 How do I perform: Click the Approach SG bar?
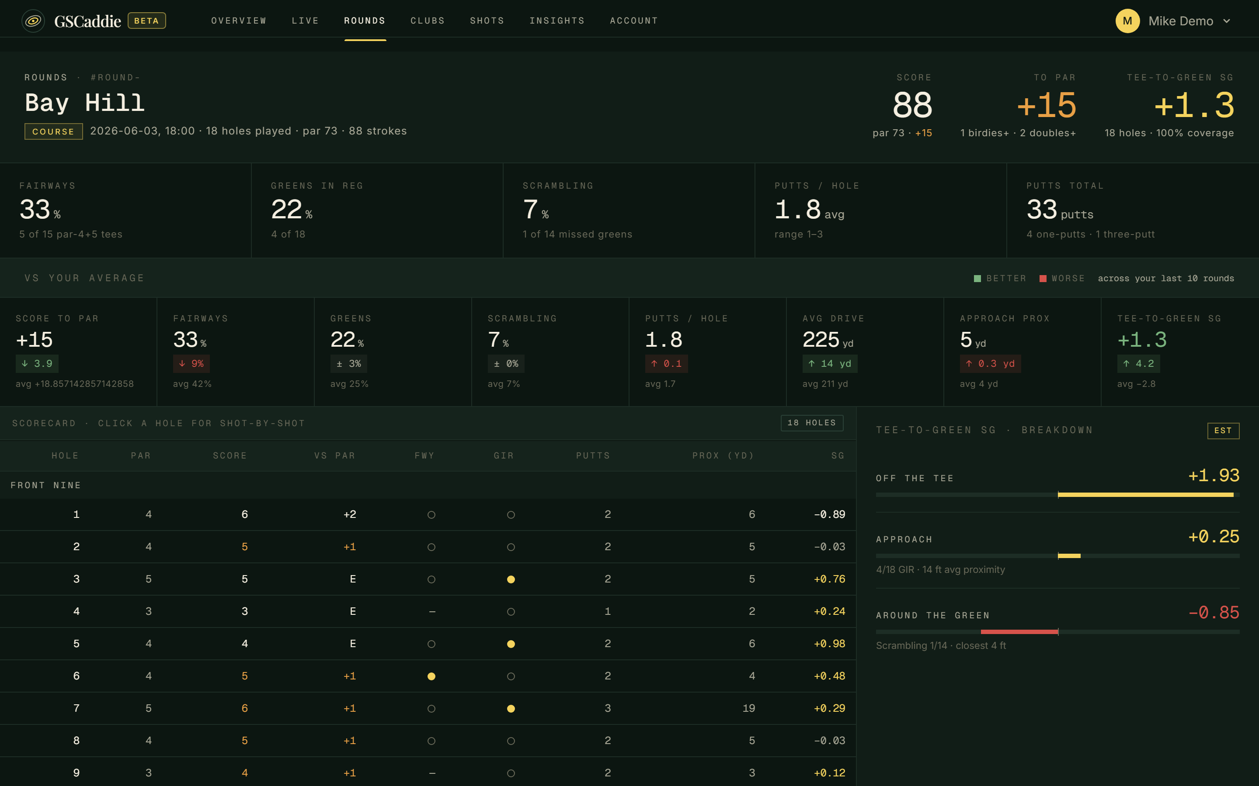coord(1057,556)
